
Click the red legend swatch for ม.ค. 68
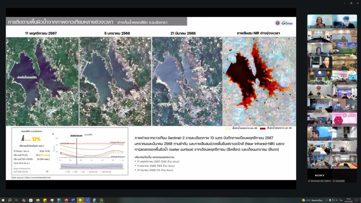pos(263,128)
